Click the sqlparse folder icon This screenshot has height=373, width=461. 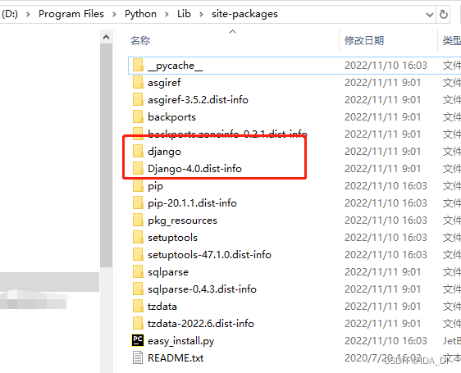pos(138,272)
